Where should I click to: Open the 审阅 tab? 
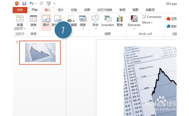122,10
